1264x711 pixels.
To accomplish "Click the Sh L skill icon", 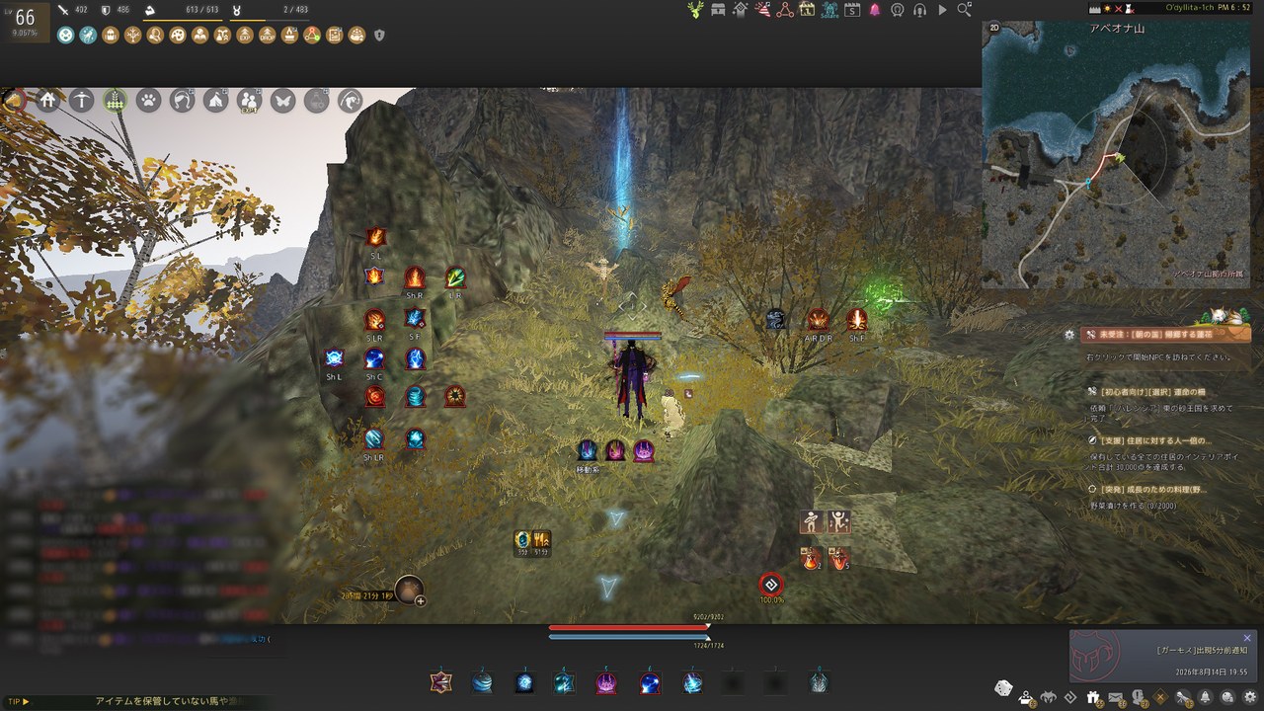I will tap(334, 358).
